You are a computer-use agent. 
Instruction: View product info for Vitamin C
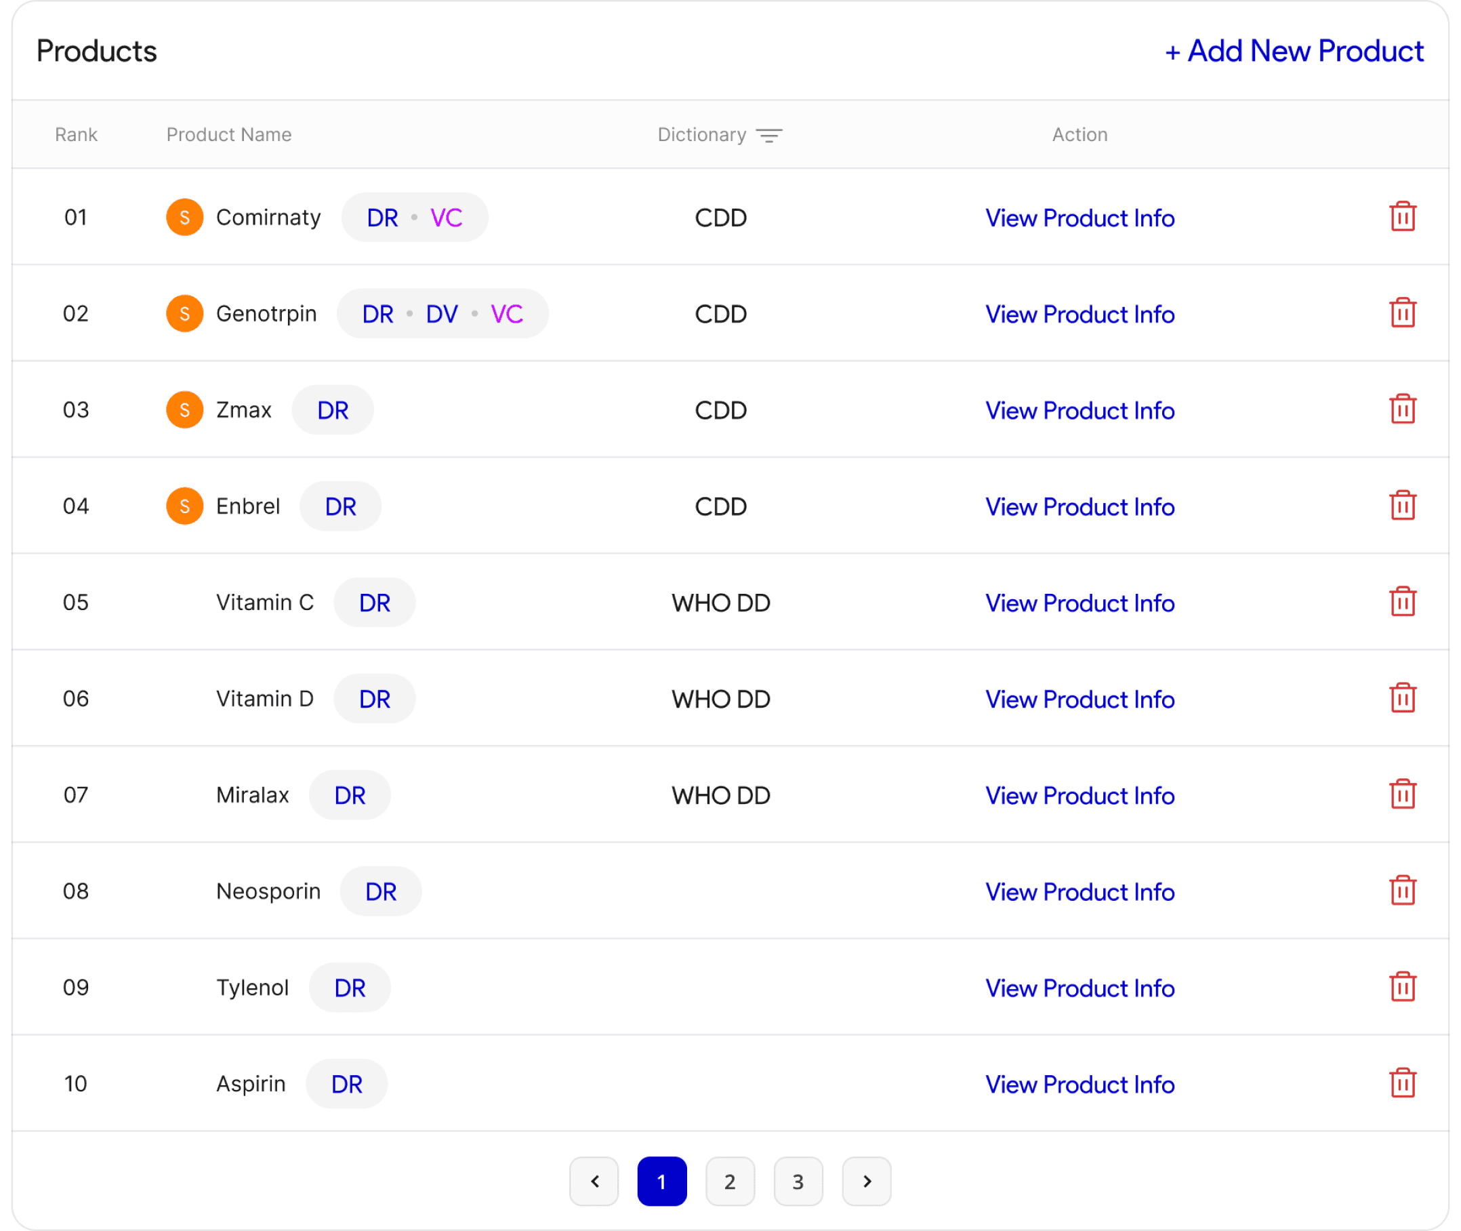pyautogui.click(x=1080, y=603)
